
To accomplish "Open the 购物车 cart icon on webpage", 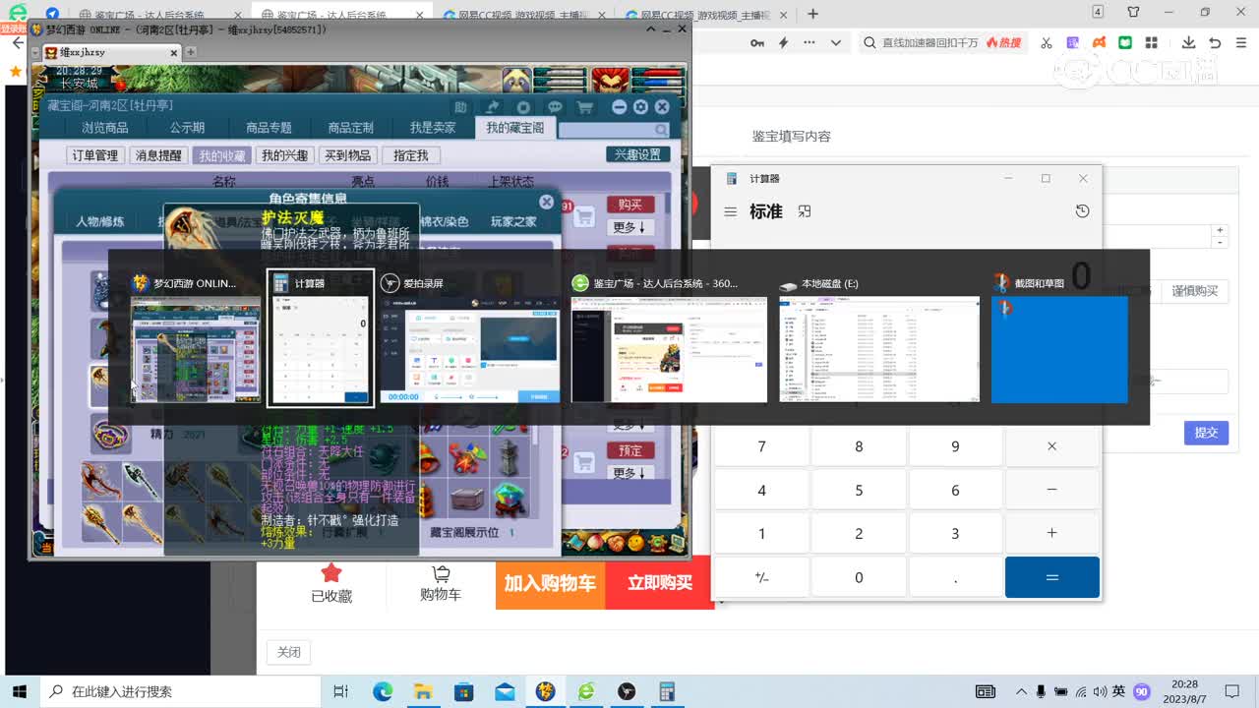I will coord(441,574).
